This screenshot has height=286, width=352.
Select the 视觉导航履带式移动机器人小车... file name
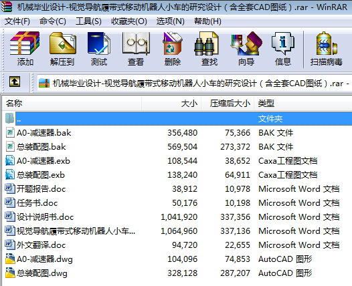(x=76, y=231)
